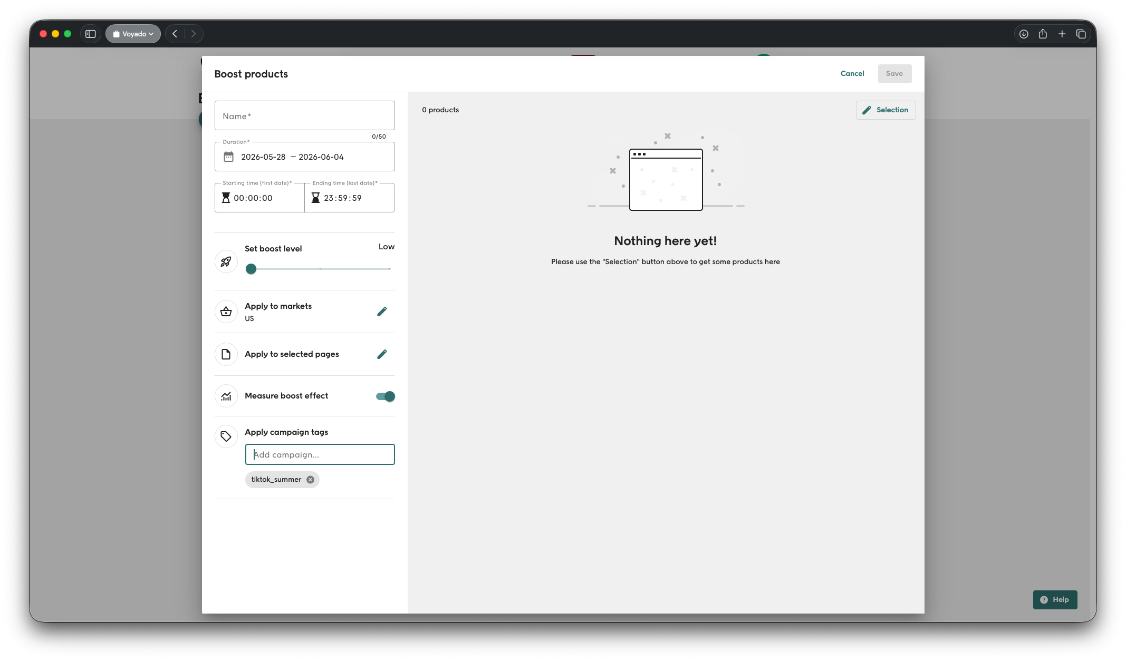
Task: Click the tiktok_summer tag chip
Action: (282, 480)
